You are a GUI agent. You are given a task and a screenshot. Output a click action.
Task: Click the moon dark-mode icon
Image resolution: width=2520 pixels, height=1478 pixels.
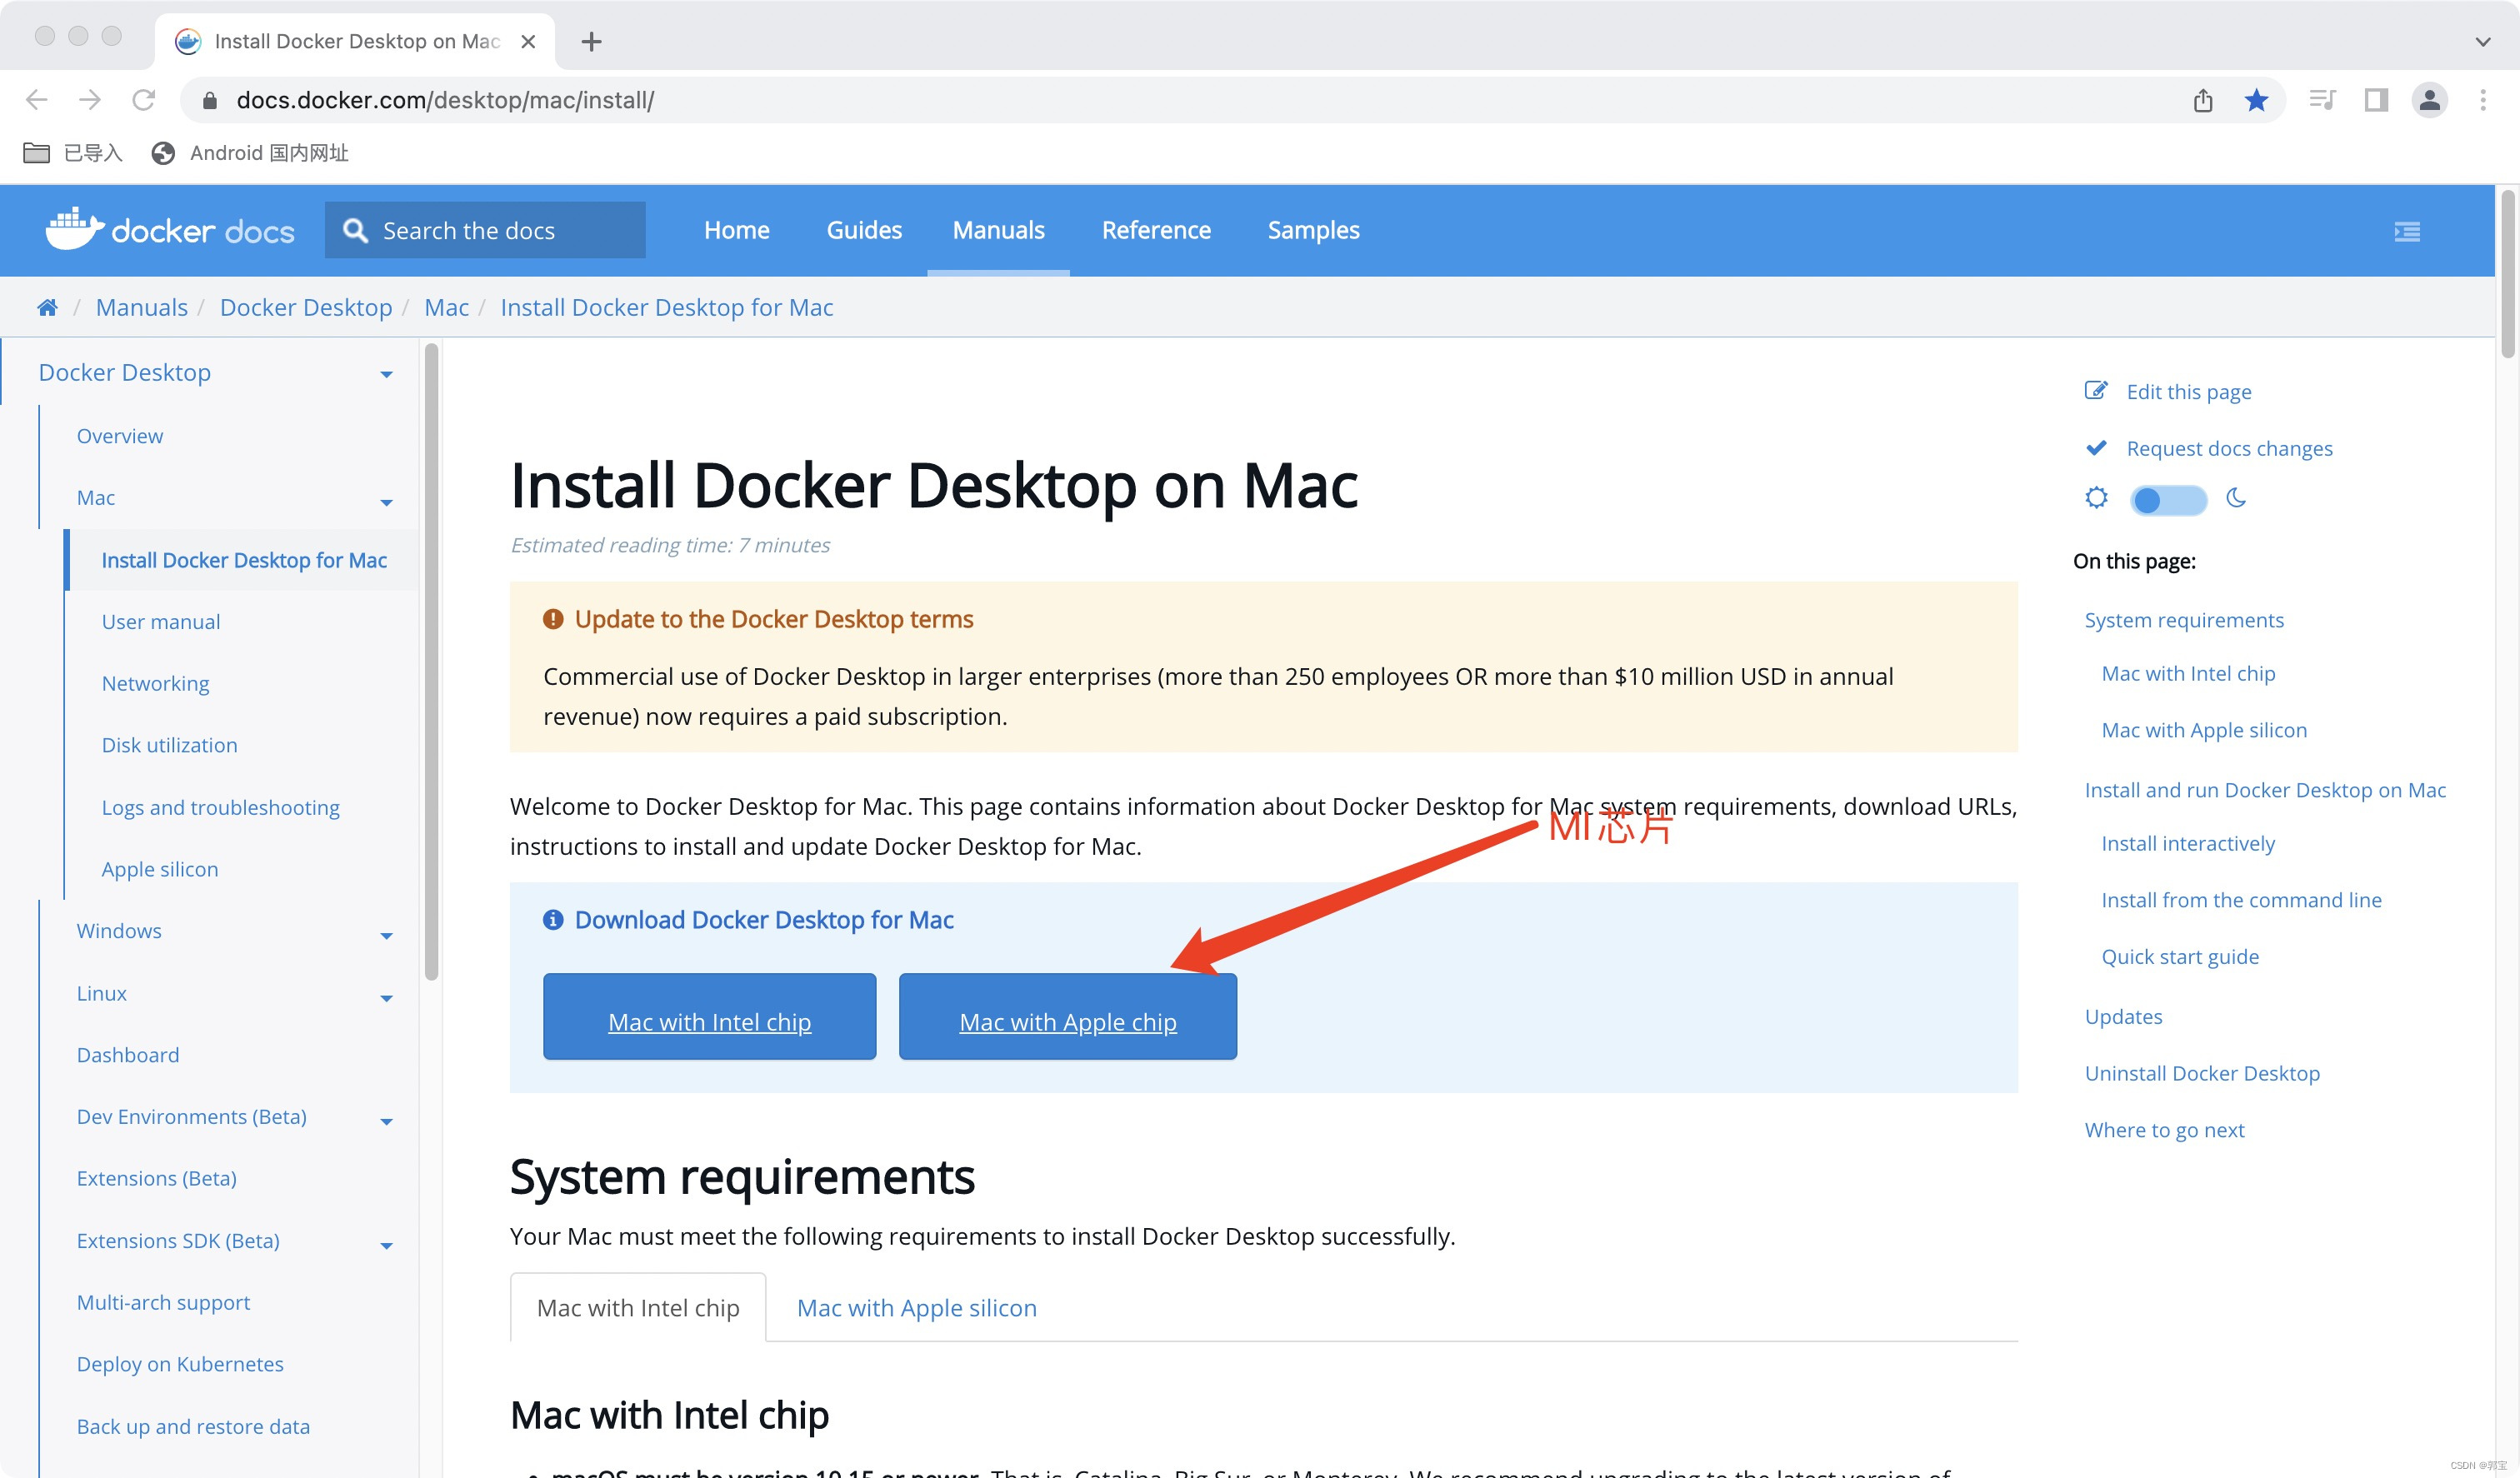tap(2237, 498)
